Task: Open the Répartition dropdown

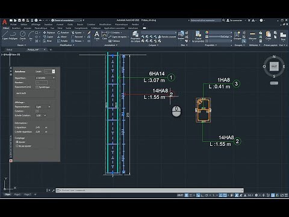Action: pos(45,78)
